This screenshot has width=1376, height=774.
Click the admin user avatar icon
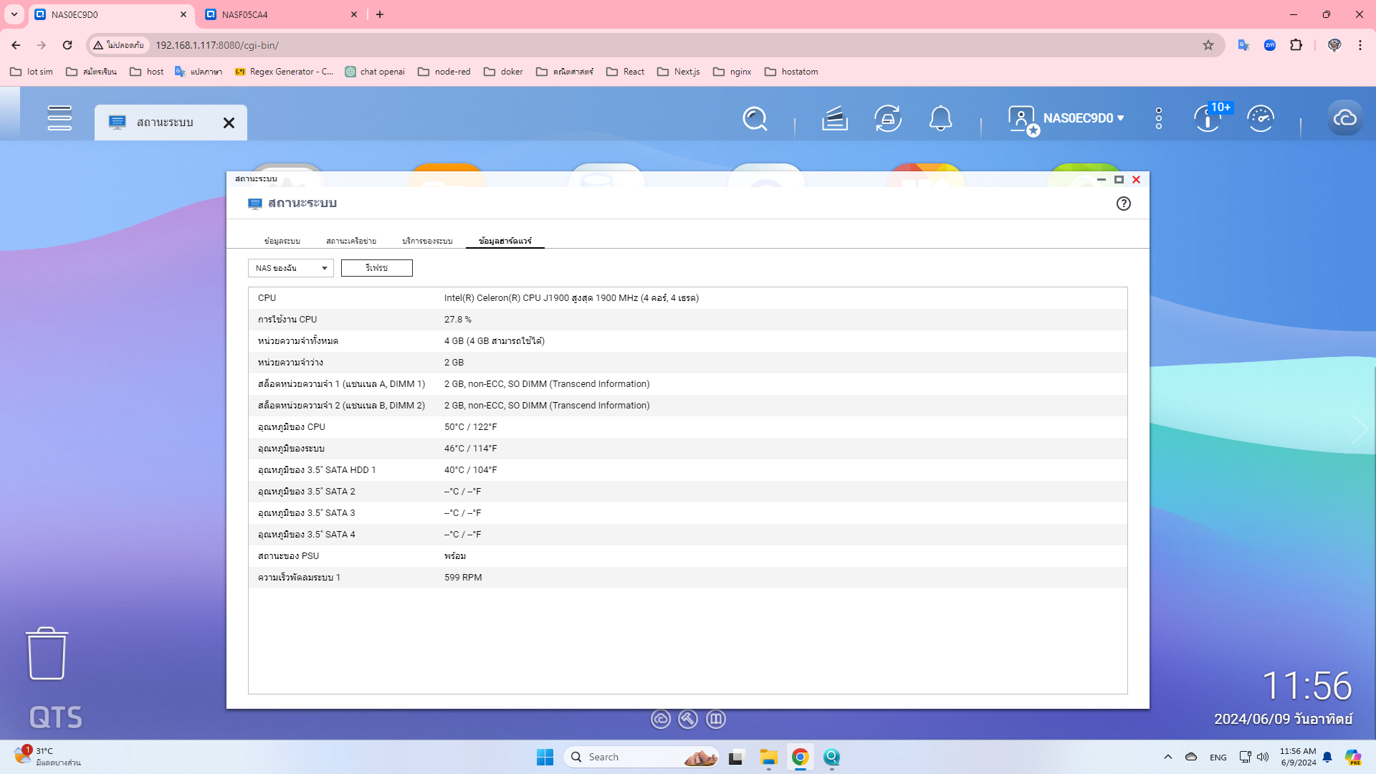click(x=1022, y=119)
